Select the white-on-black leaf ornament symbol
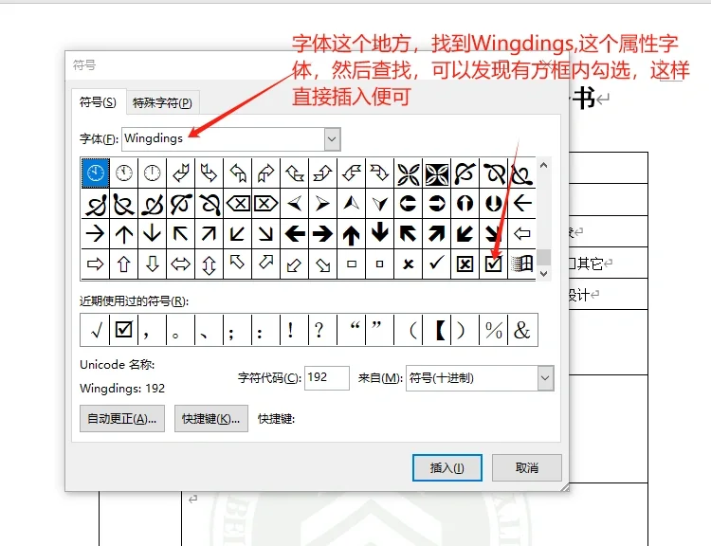 tap(436, 173)
